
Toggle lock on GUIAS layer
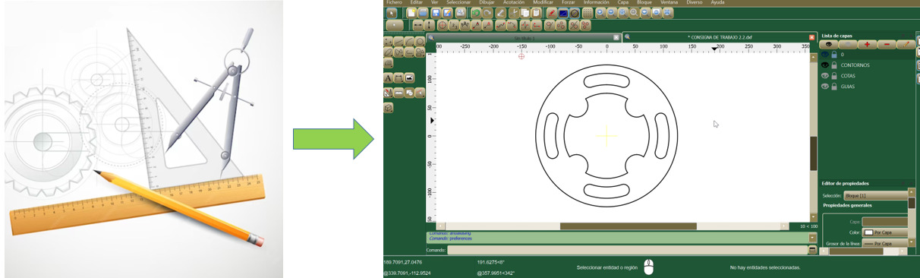pos(834,87)
